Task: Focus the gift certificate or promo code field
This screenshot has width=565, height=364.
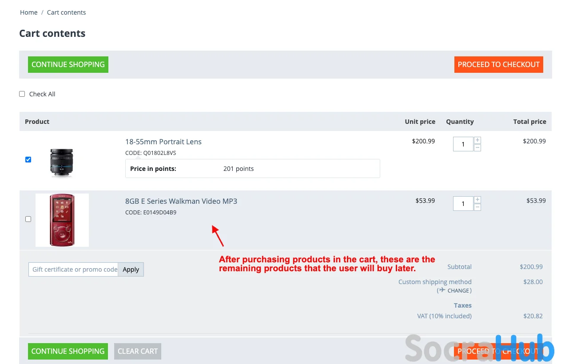Action: click(x=73, y=269)
